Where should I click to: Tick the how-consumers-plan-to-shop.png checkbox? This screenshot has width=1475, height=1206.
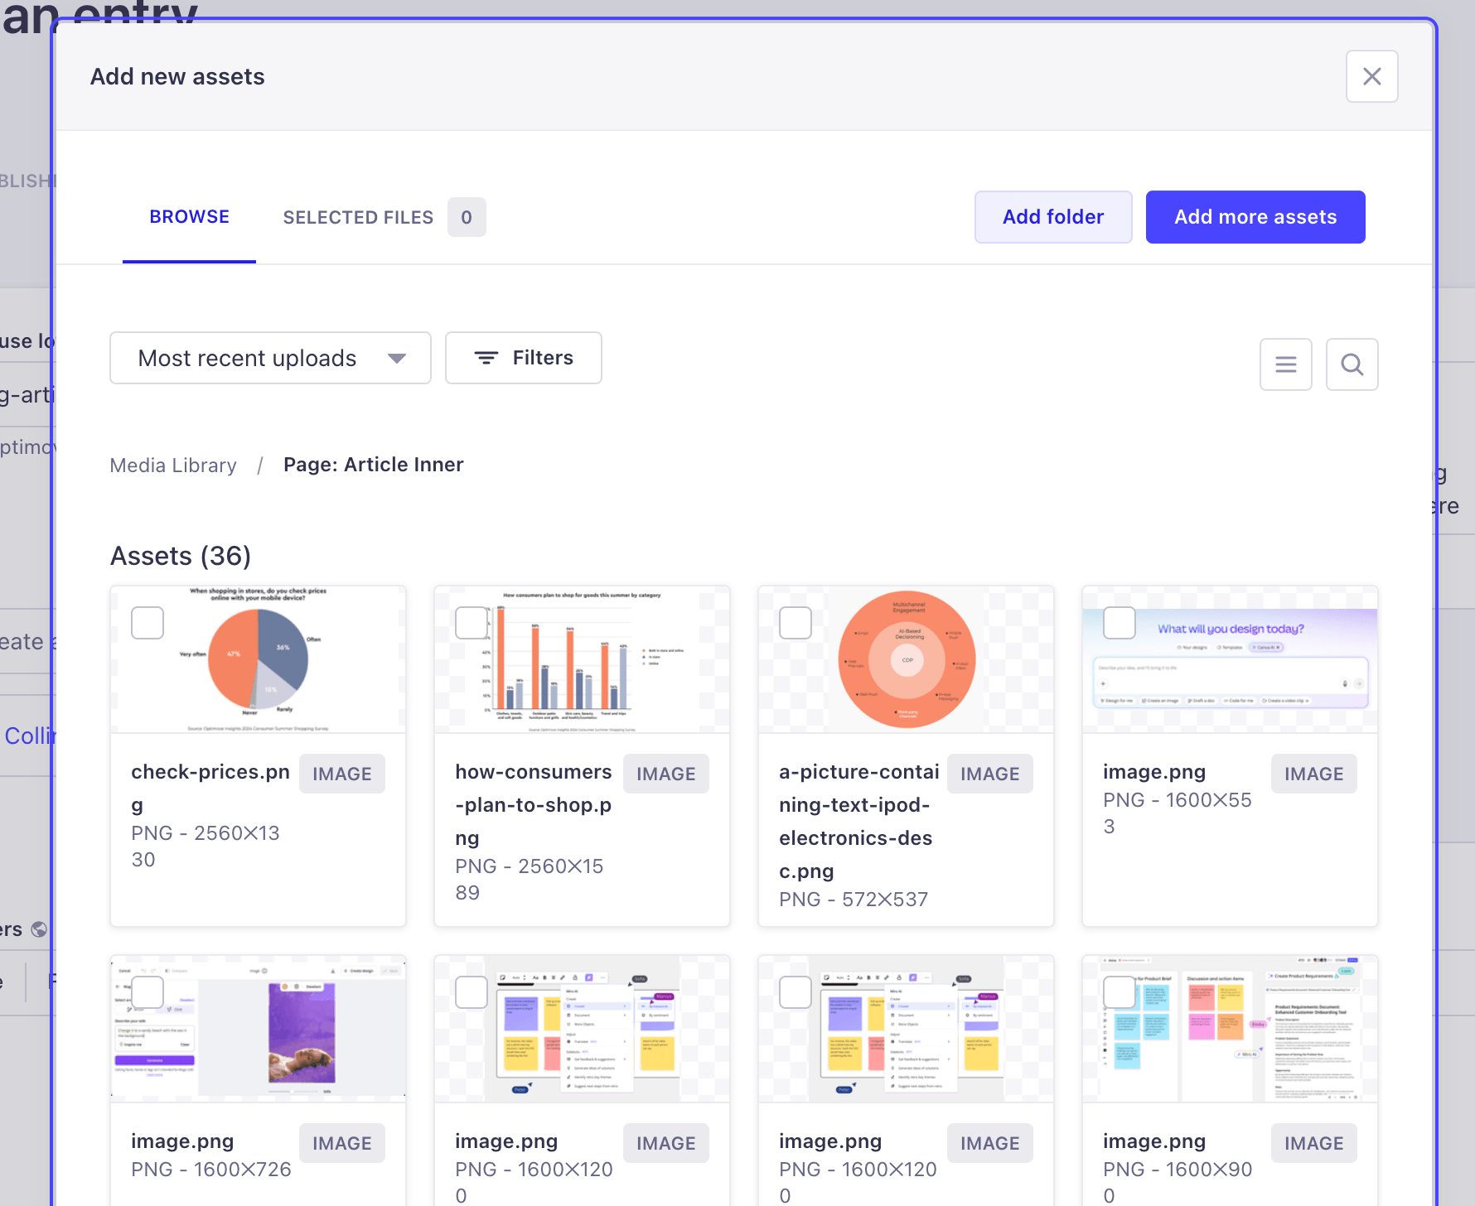tap(472, 623)
